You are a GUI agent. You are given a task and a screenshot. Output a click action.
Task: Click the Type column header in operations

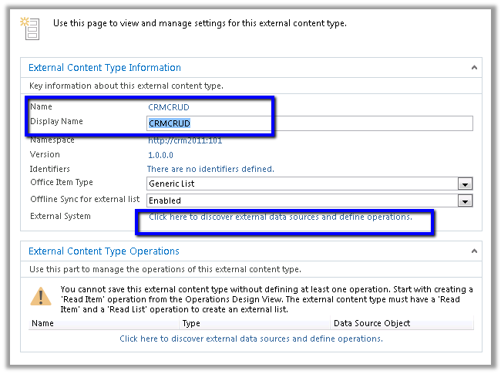191,323
